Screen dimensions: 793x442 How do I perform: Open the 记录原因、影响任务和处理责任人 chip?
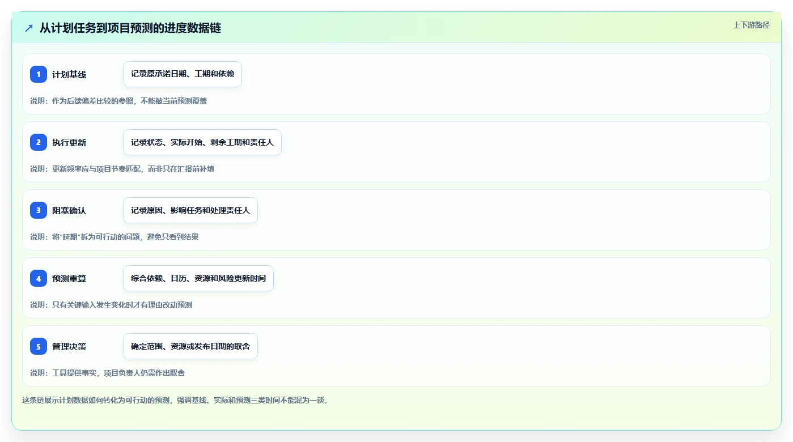pyautogui.click(x=190, y=210)
